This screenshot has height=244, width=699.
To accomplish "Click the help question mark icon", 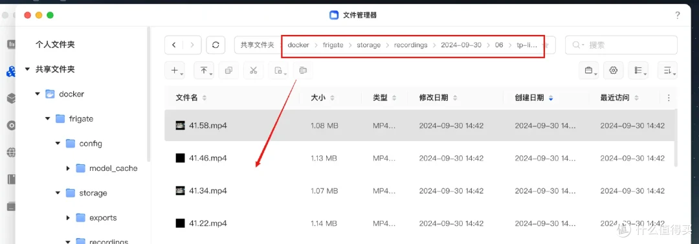I will [678, 16].
